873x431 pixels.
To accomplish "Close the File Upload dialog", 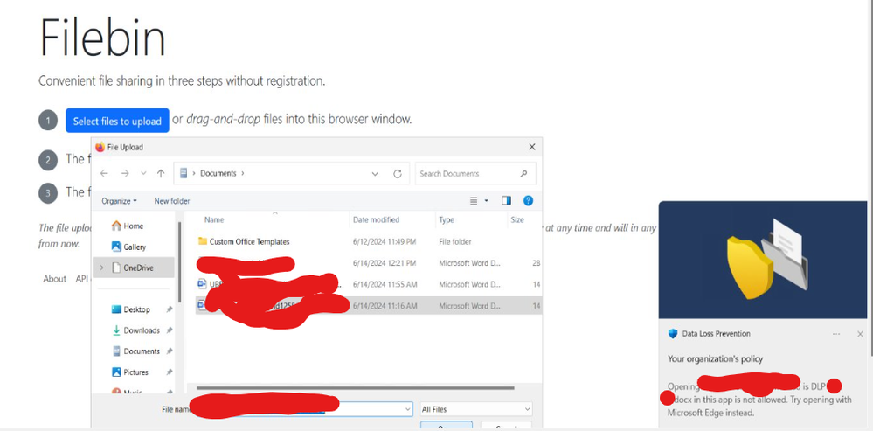I will [531, 147].
